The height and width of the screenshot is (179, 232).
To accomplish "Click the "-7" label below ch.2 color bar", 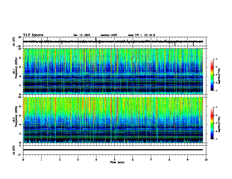I will [216, 139].
